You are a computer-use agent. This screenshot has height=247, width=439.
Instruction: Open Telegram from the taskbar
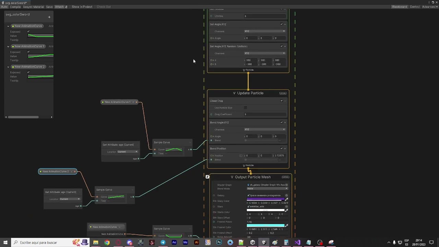tap(163, 243)
